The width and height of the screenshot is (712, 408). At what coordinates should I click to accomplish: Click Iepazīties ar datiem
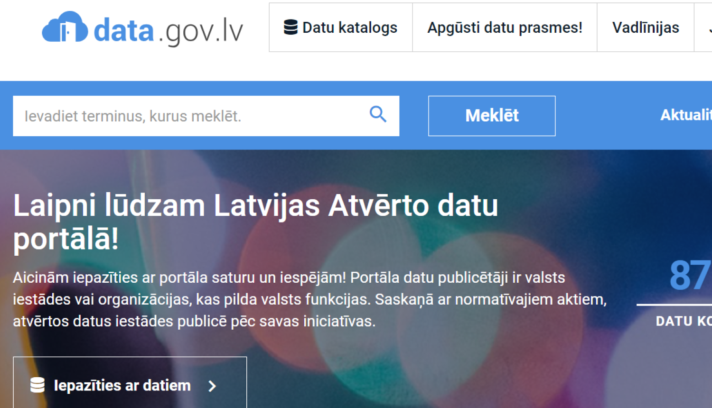122,385
